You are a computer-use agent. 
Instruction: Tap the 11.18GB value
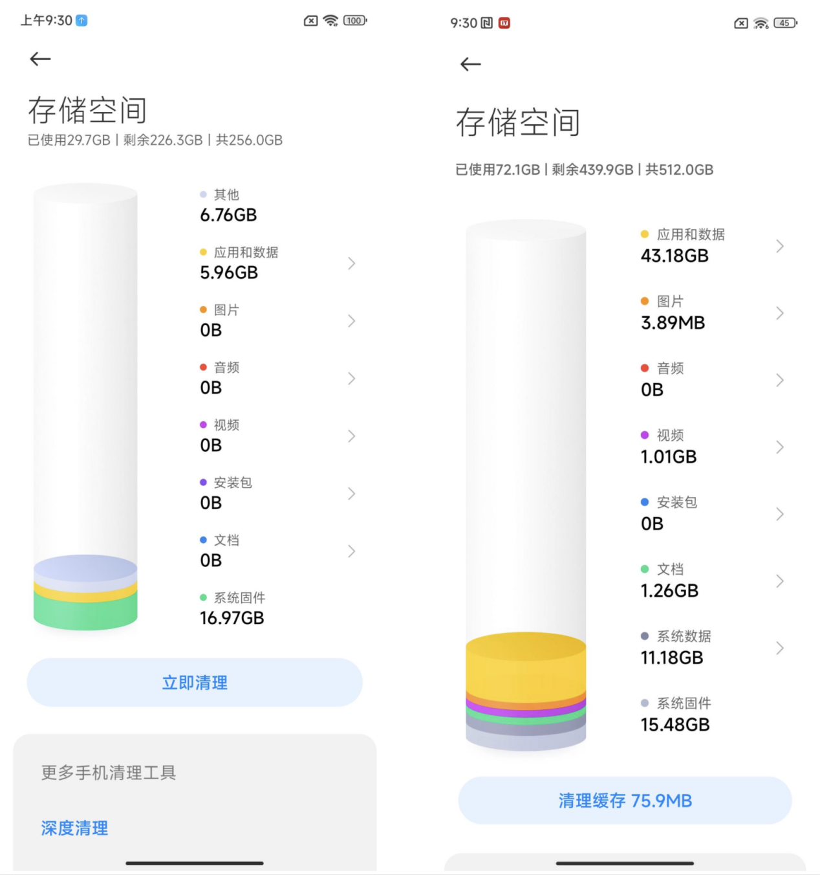672,658
